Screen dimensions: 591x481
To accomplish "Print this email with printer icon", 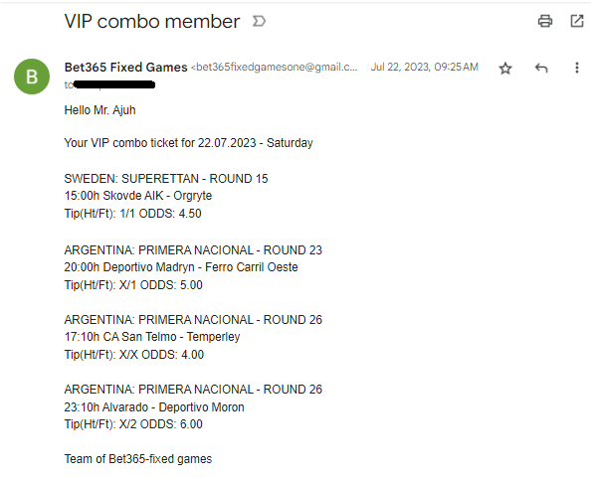I will pyautogui.click(x=545, y=21).
